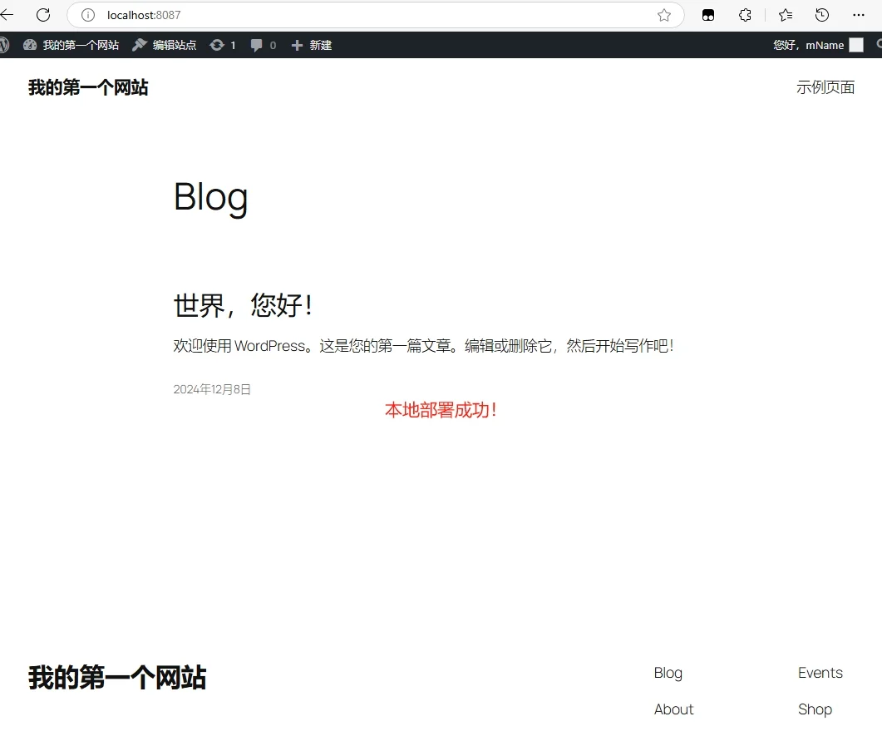Open the browser settings ellipsis menu

[859, 15]
